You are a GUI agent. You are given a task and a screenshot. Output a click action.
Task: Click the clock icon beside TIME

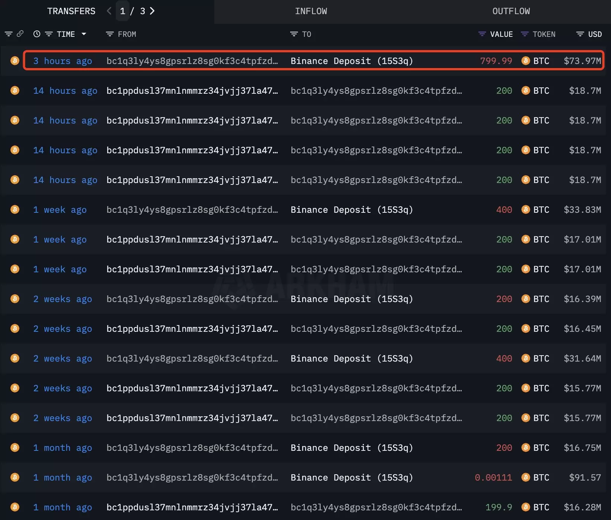point(36,34)
